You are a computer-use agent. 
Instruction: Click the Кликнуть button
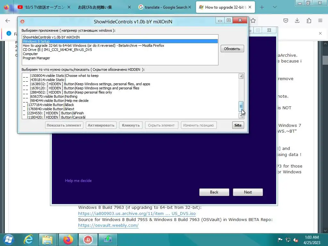[x=131, y=125]
